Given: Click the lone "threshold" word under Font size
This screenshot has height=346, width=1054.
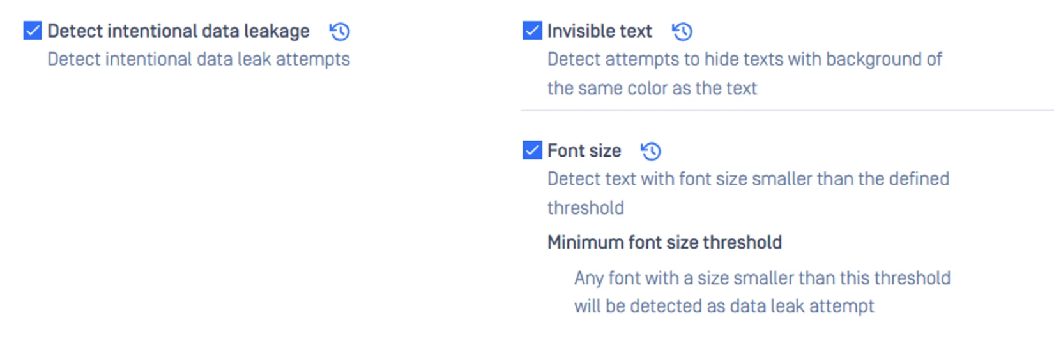Looking at the screenshot, I should 585,208.
